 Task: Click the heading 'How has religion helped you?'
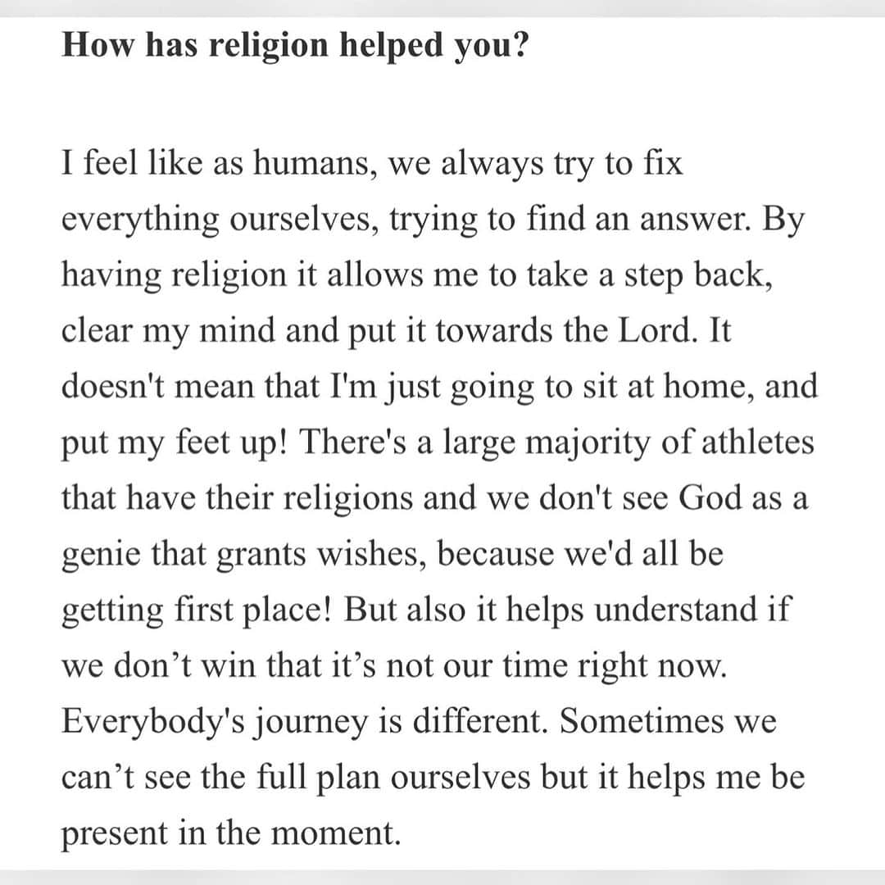click(x=295, y=45)
